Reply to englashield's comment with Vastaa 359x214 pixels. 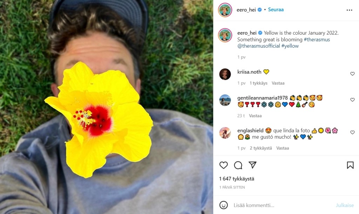tap(282, 148)
